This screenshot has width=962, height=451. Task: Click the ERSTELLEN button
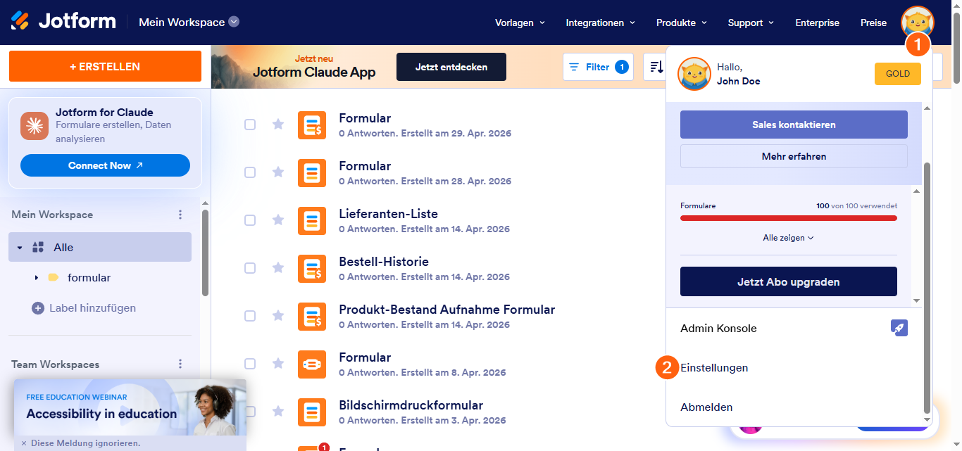(105, 66)
